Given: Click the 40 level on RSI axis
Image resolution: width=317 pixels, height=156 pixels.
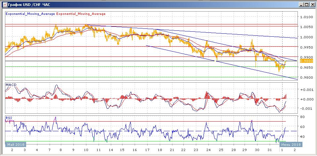Looking at the screenshot, I should (302, 136).
